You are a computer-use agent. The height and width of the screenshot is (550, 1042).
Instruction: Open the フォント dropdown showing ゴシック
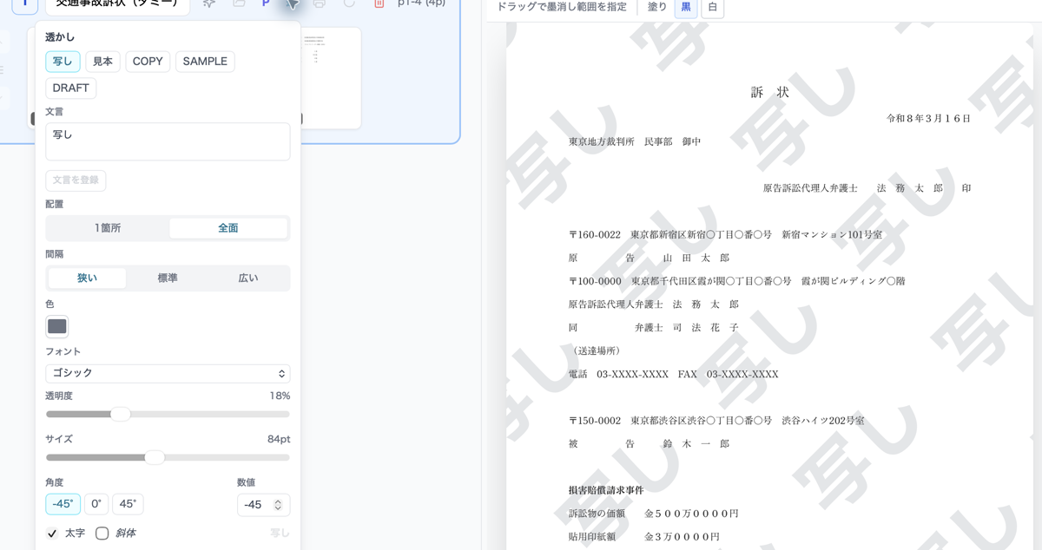tap(168, 374)
